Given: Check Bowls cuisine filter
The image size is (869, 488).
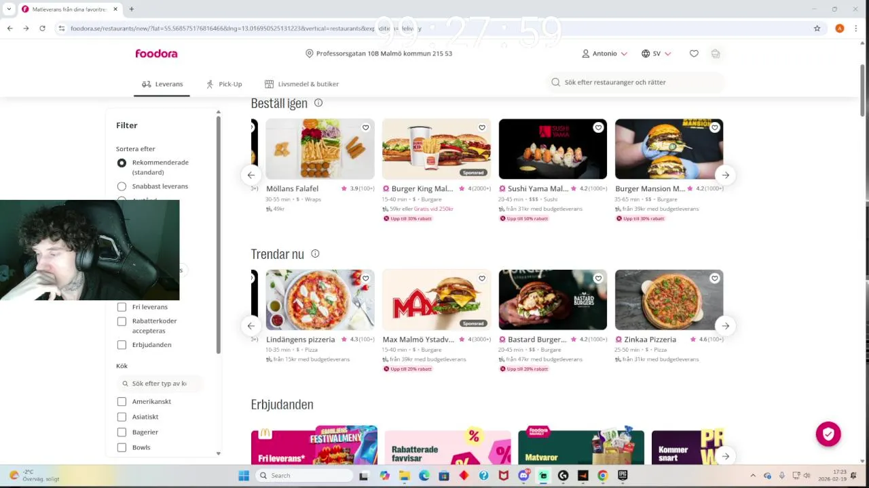Looking at the screenshot, I should tap(122, 447).
